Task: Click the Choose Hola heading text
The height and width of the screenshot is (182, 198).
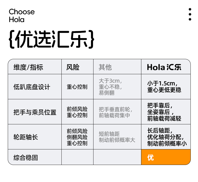Action: coord(22,16)
